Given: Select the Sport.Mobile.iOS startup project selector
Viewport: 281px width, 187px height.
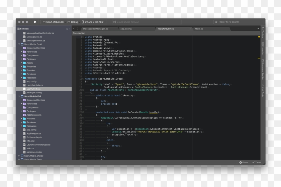Looking at the screenshot, I should pyautogui.click(x=54, y=22).
